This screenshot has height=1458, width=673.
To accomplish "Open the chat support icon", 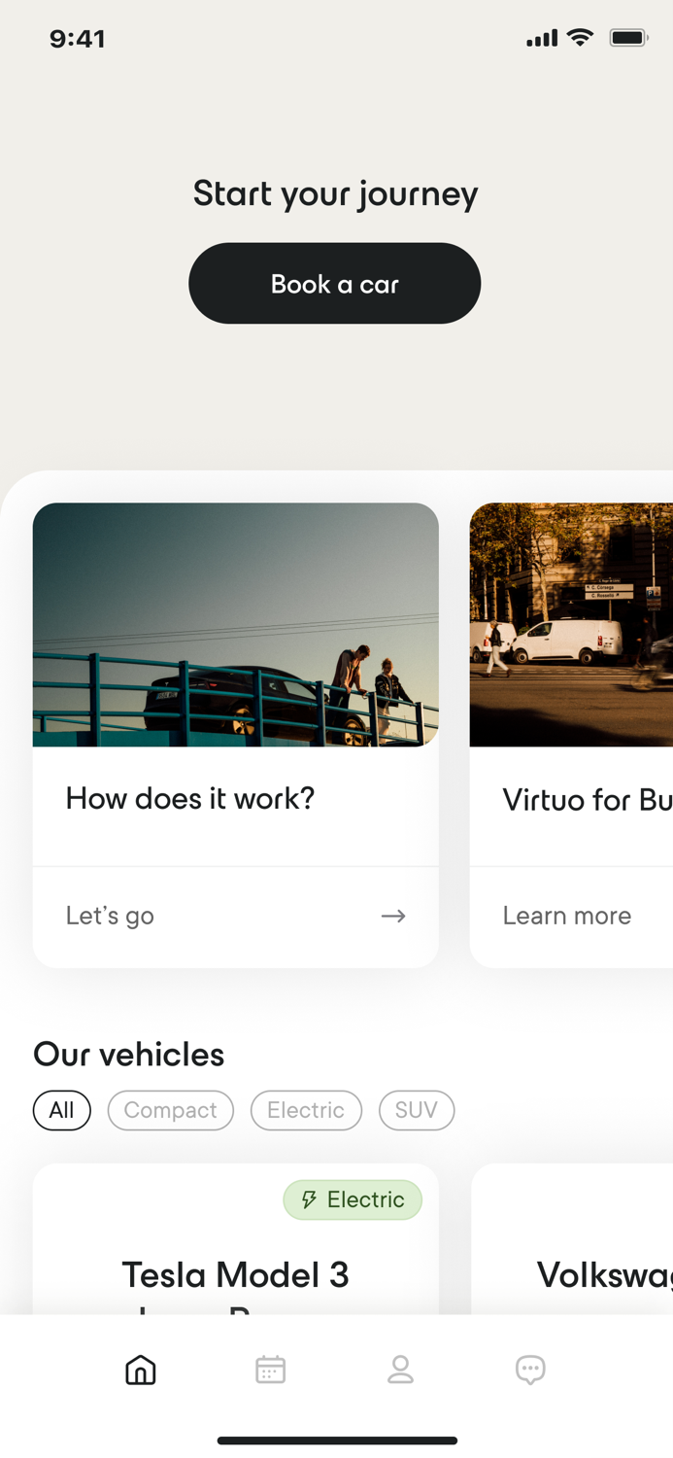I will 530,1370.
